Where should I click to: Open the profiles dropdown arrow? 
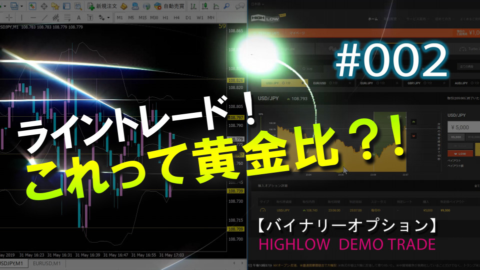click(x=21, y=6)
